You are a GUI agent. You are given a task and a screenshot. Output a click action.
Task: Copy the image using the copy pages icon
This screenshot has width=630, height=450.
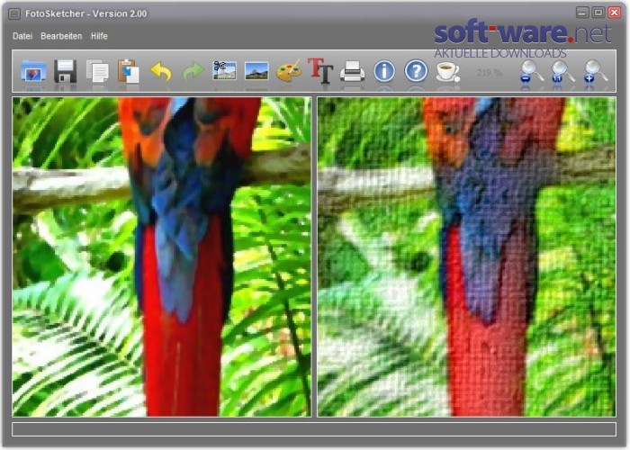[97, 71]
